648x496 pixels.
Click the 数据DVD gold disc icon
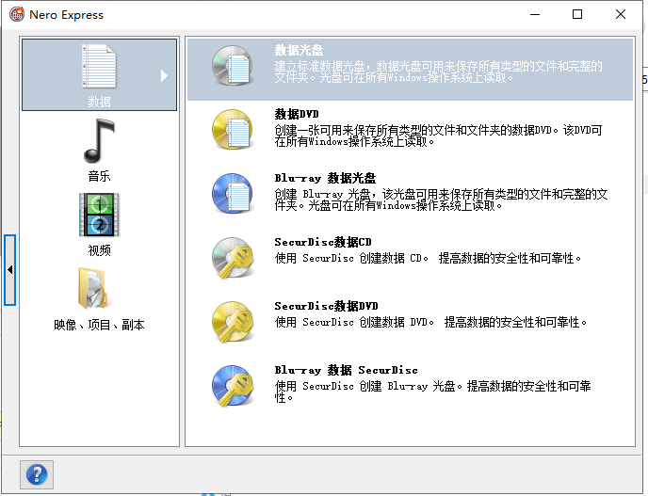pyautogui.click(x=233, y=129)
